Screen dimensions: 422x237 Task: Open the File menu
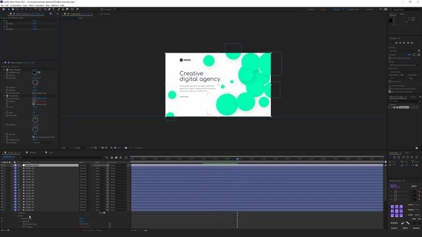tap(2, 5)
